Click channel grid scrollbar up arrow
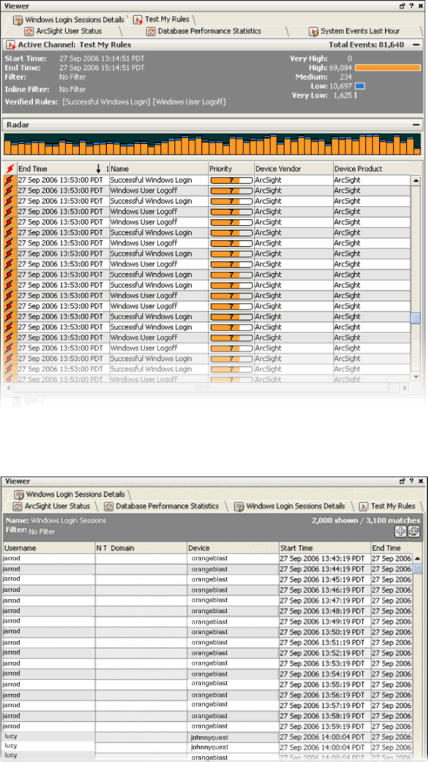Viewport: 428px width, 762px height. click(415, 180)
